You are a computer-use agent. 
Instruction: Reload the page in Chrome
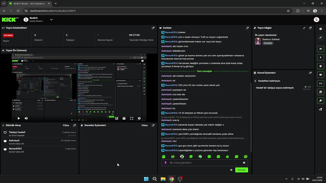pyautogui.click(x=18, y=11)
